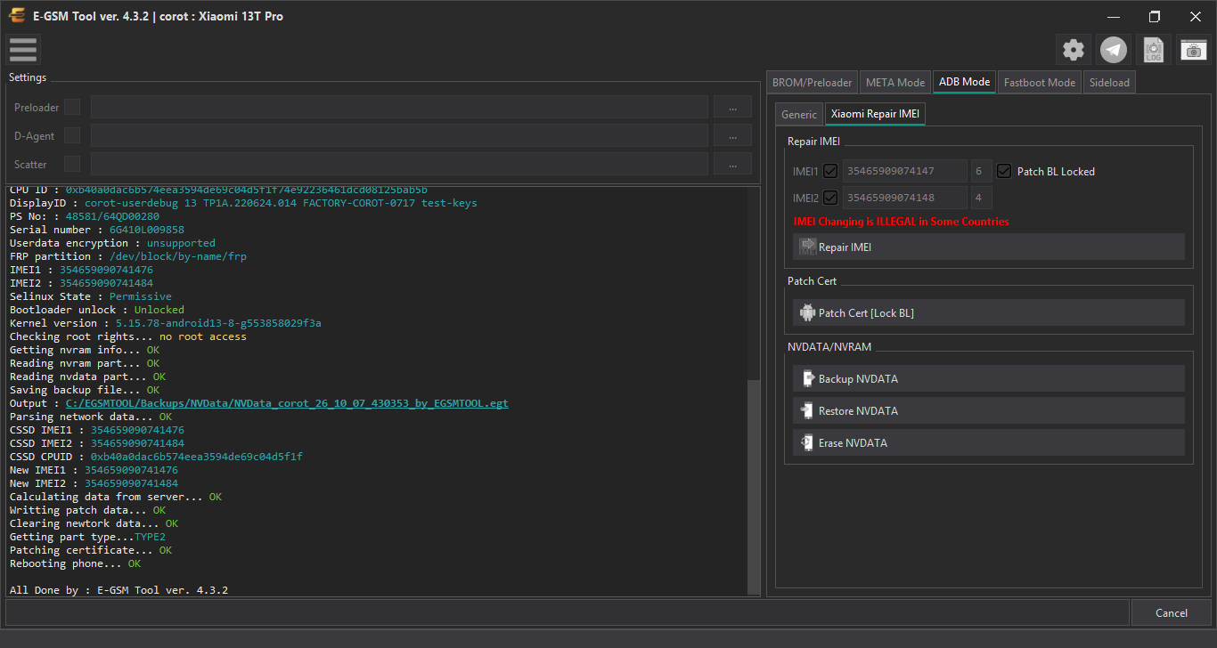1217x648 pixels.
Task: Take a screenshot with the camera icon
Action: tap(1194, 50)
